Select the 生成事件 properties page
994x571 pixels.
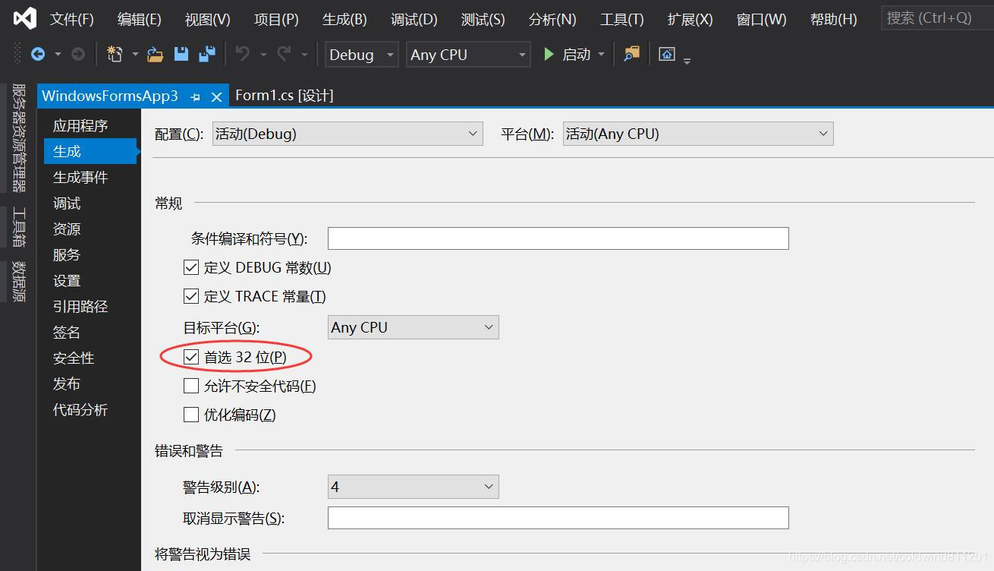(x=80, y=177)
